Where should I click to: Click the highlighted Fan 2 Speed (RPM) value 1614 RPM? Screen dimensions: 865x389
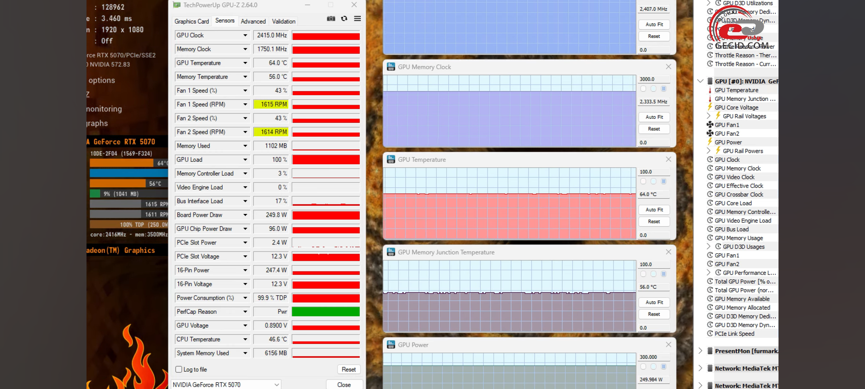tap(271, 132)
